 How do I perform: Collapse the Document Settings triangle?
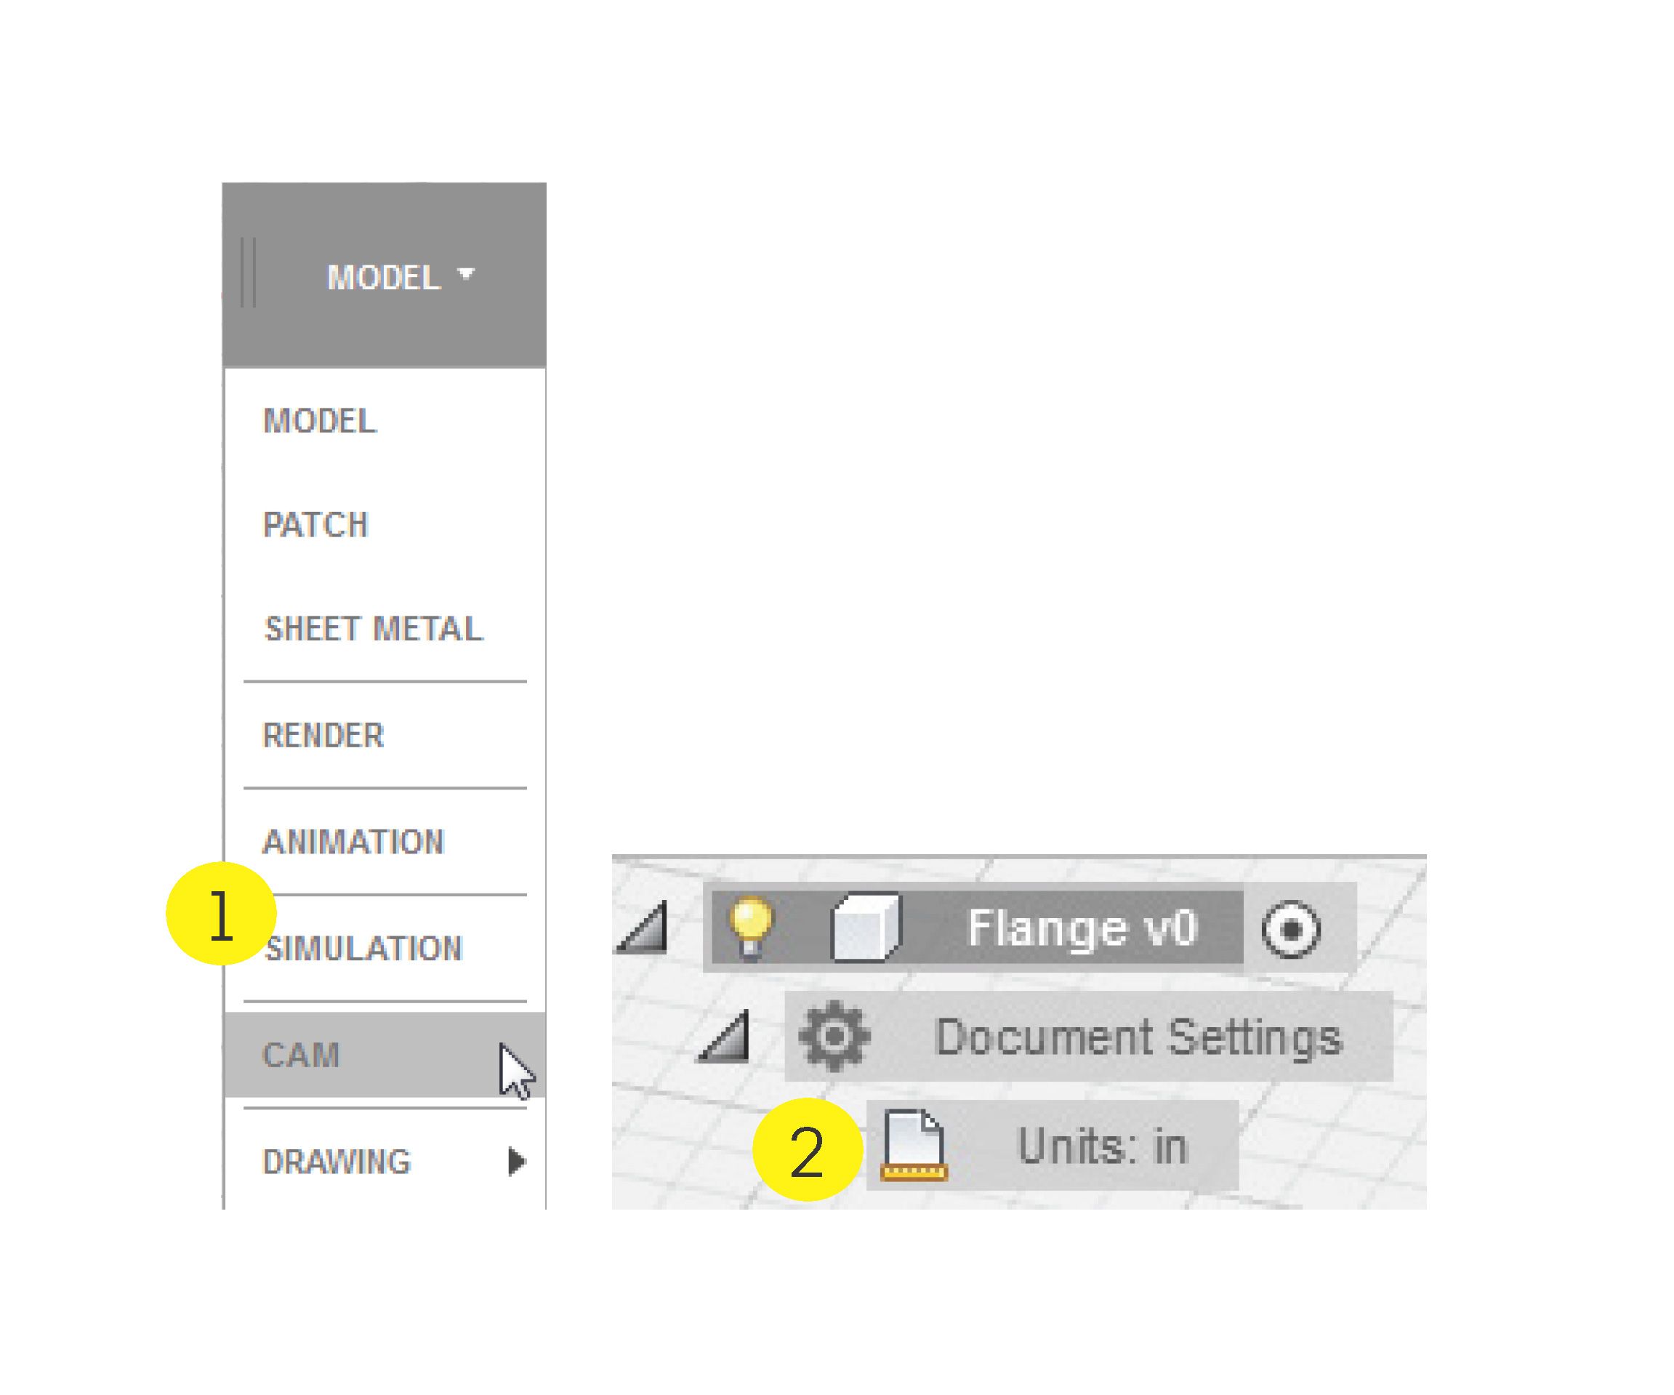(725, 1037)
